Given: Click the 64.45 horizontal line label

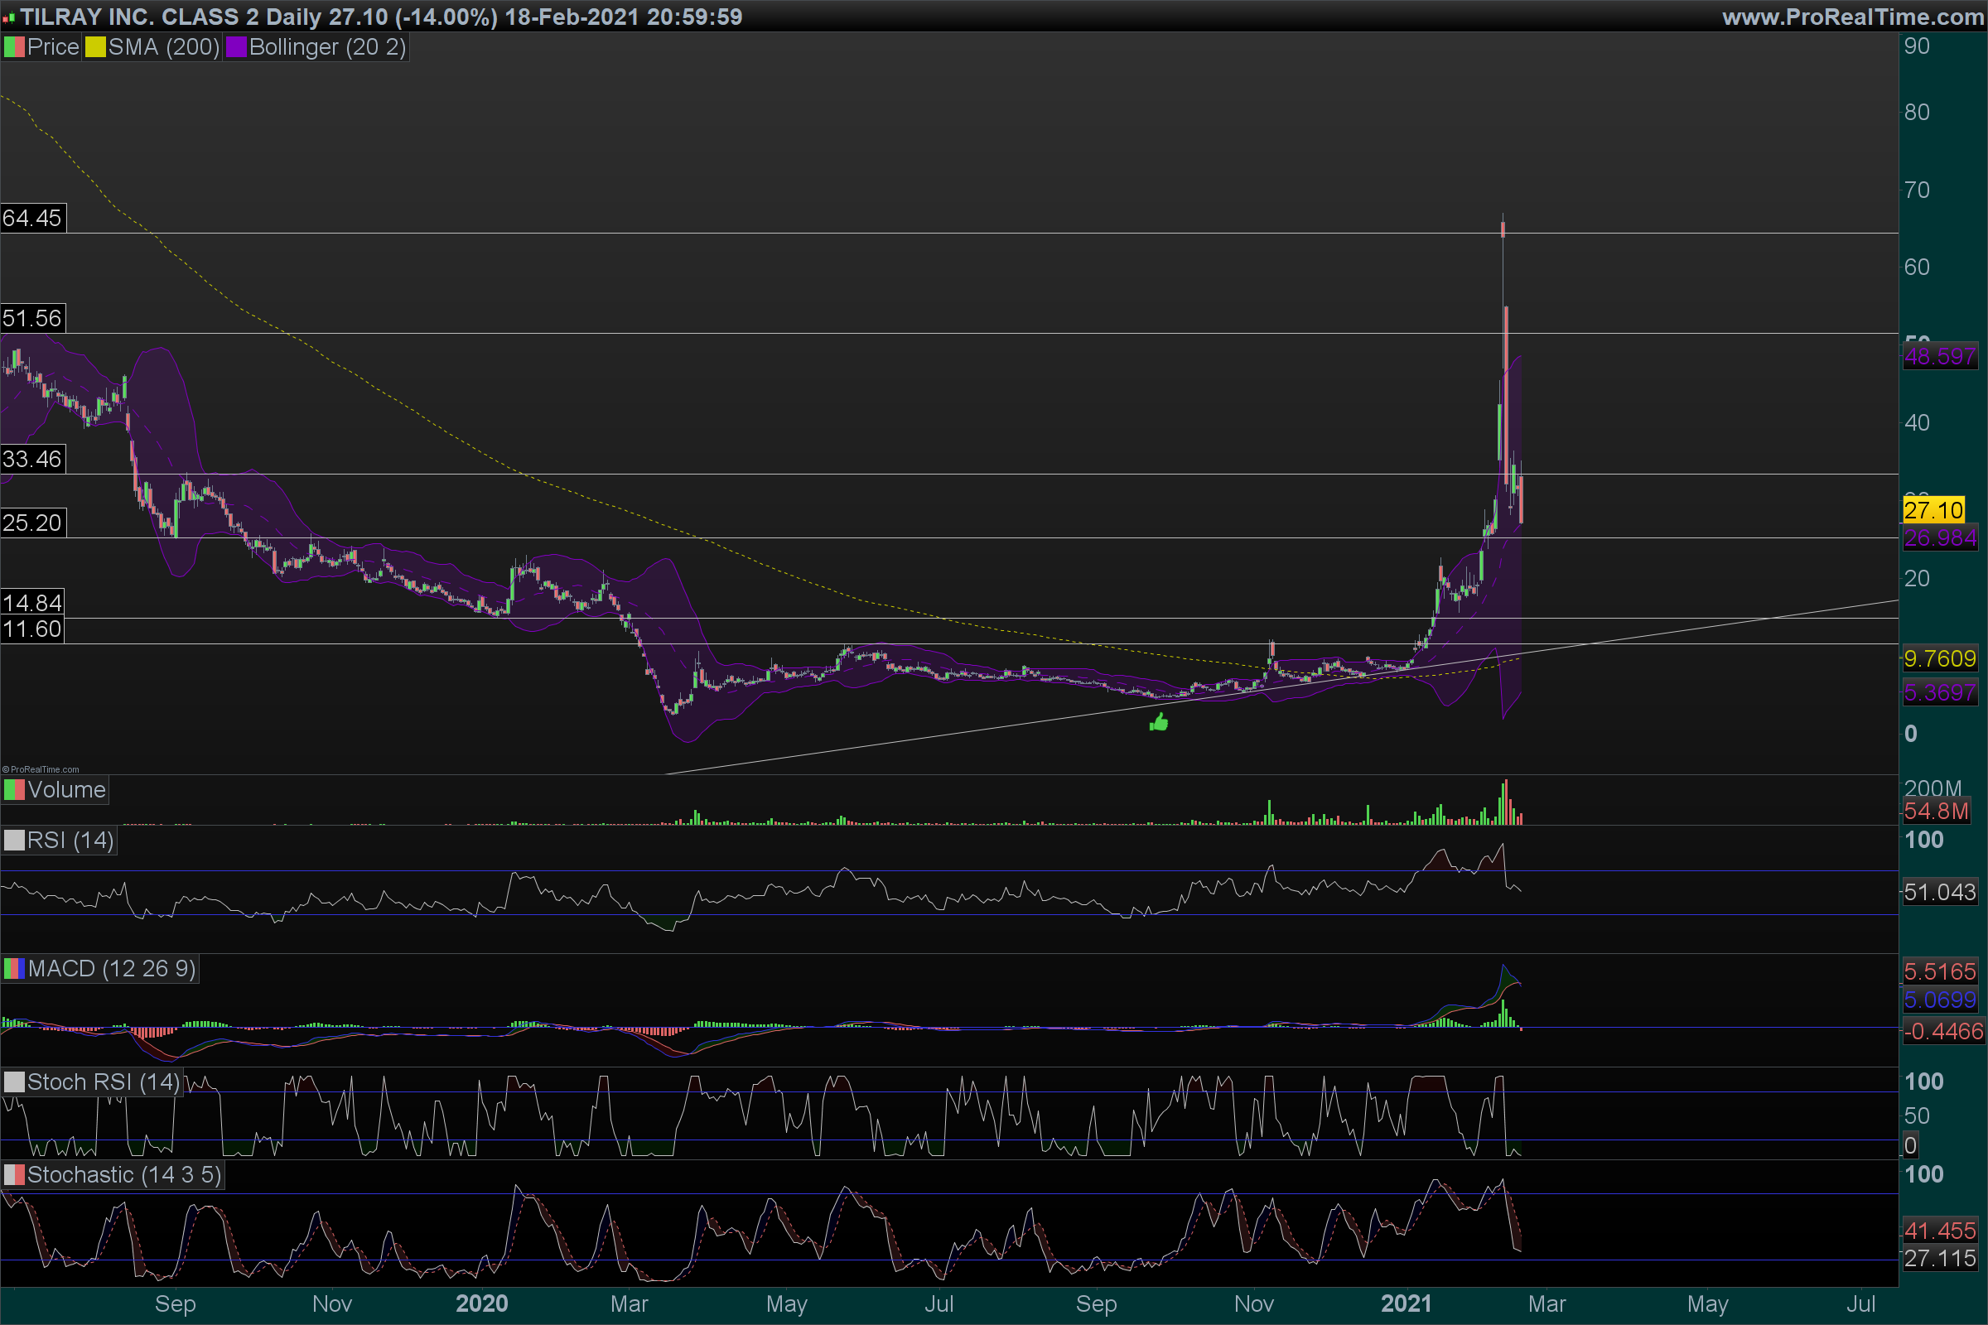Looking at the screenshot, I should tap(32, 218).
